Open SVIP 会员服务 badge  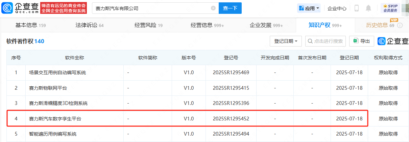[x=390, y=8]
